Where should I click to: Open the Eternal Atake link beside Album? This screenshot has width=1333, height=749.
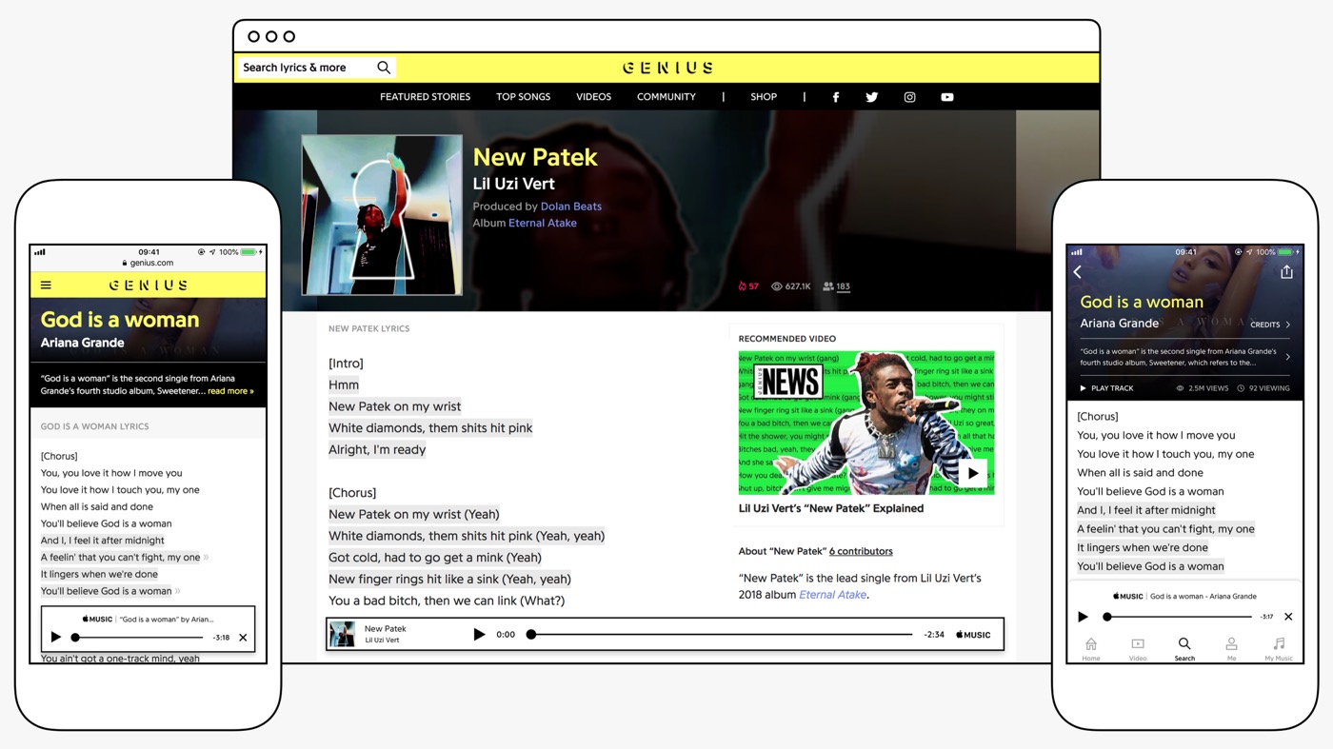pos(543,224)
